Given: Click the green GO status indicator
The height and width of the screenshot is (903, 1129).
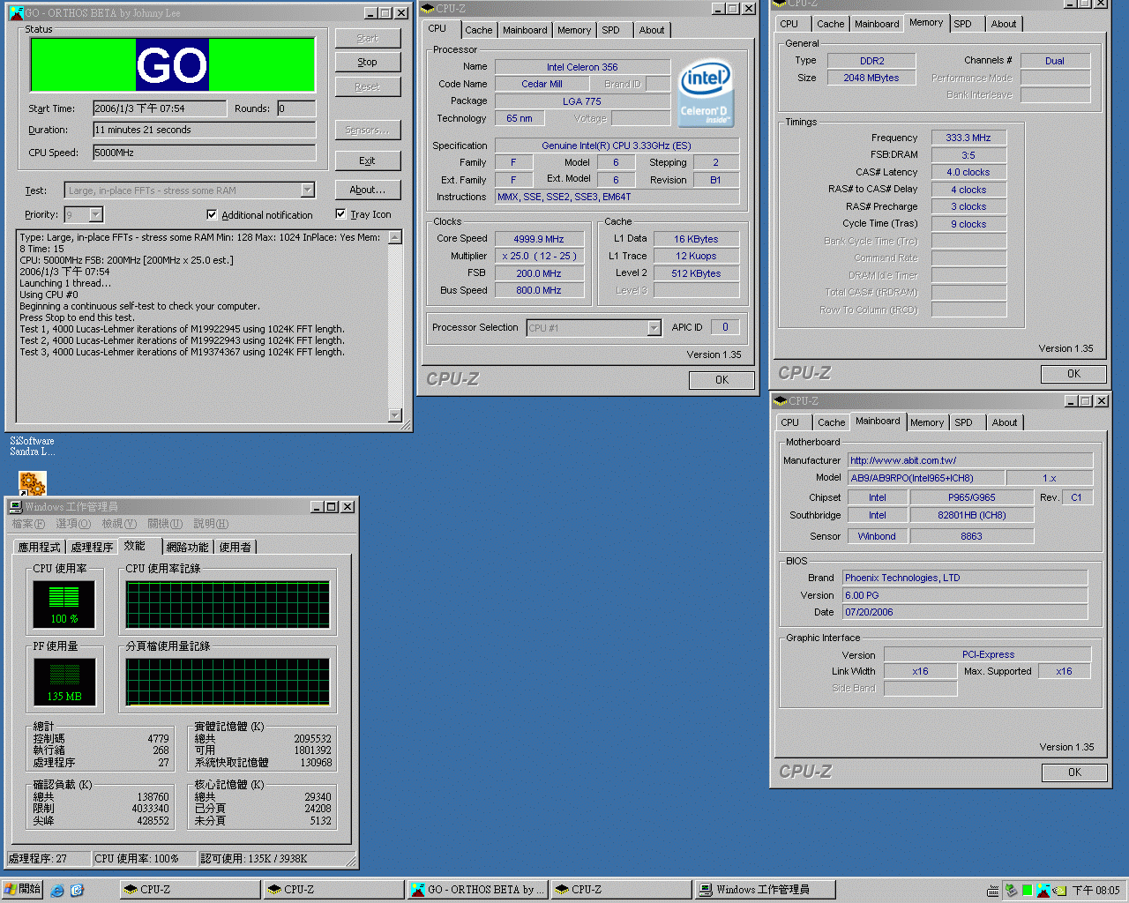Looking at the screenshot, I should [x=173, y=64].
